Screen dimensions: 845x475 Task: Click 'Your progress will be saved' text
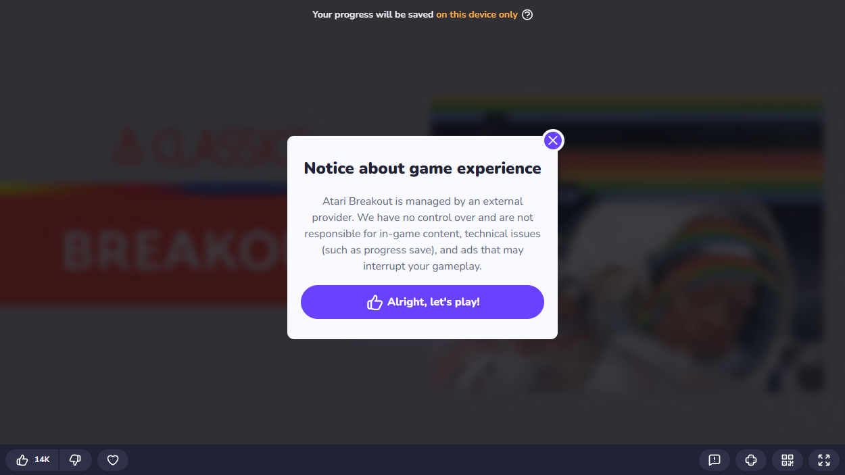(372, 14)
